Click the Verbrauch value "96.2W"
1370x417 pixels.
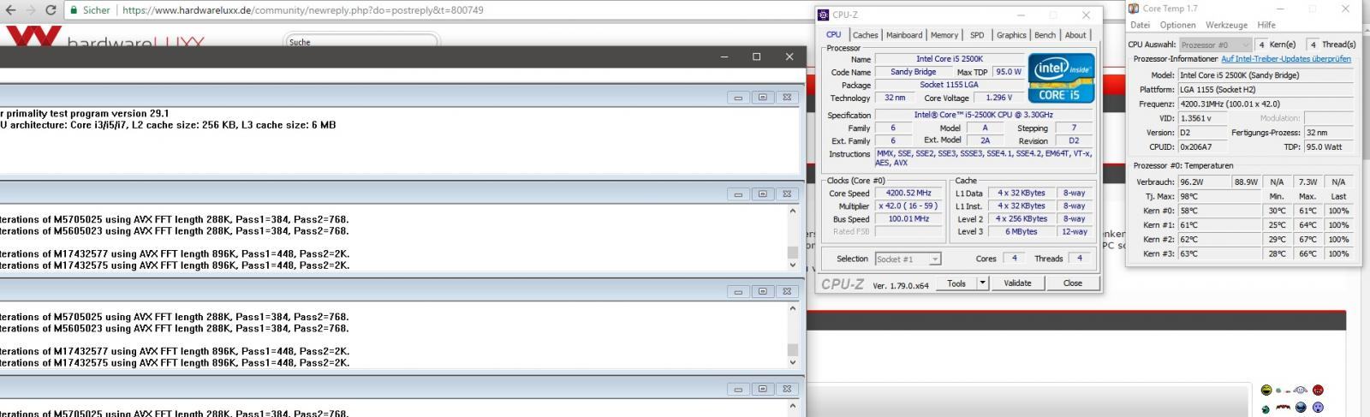coord(1203,182)
